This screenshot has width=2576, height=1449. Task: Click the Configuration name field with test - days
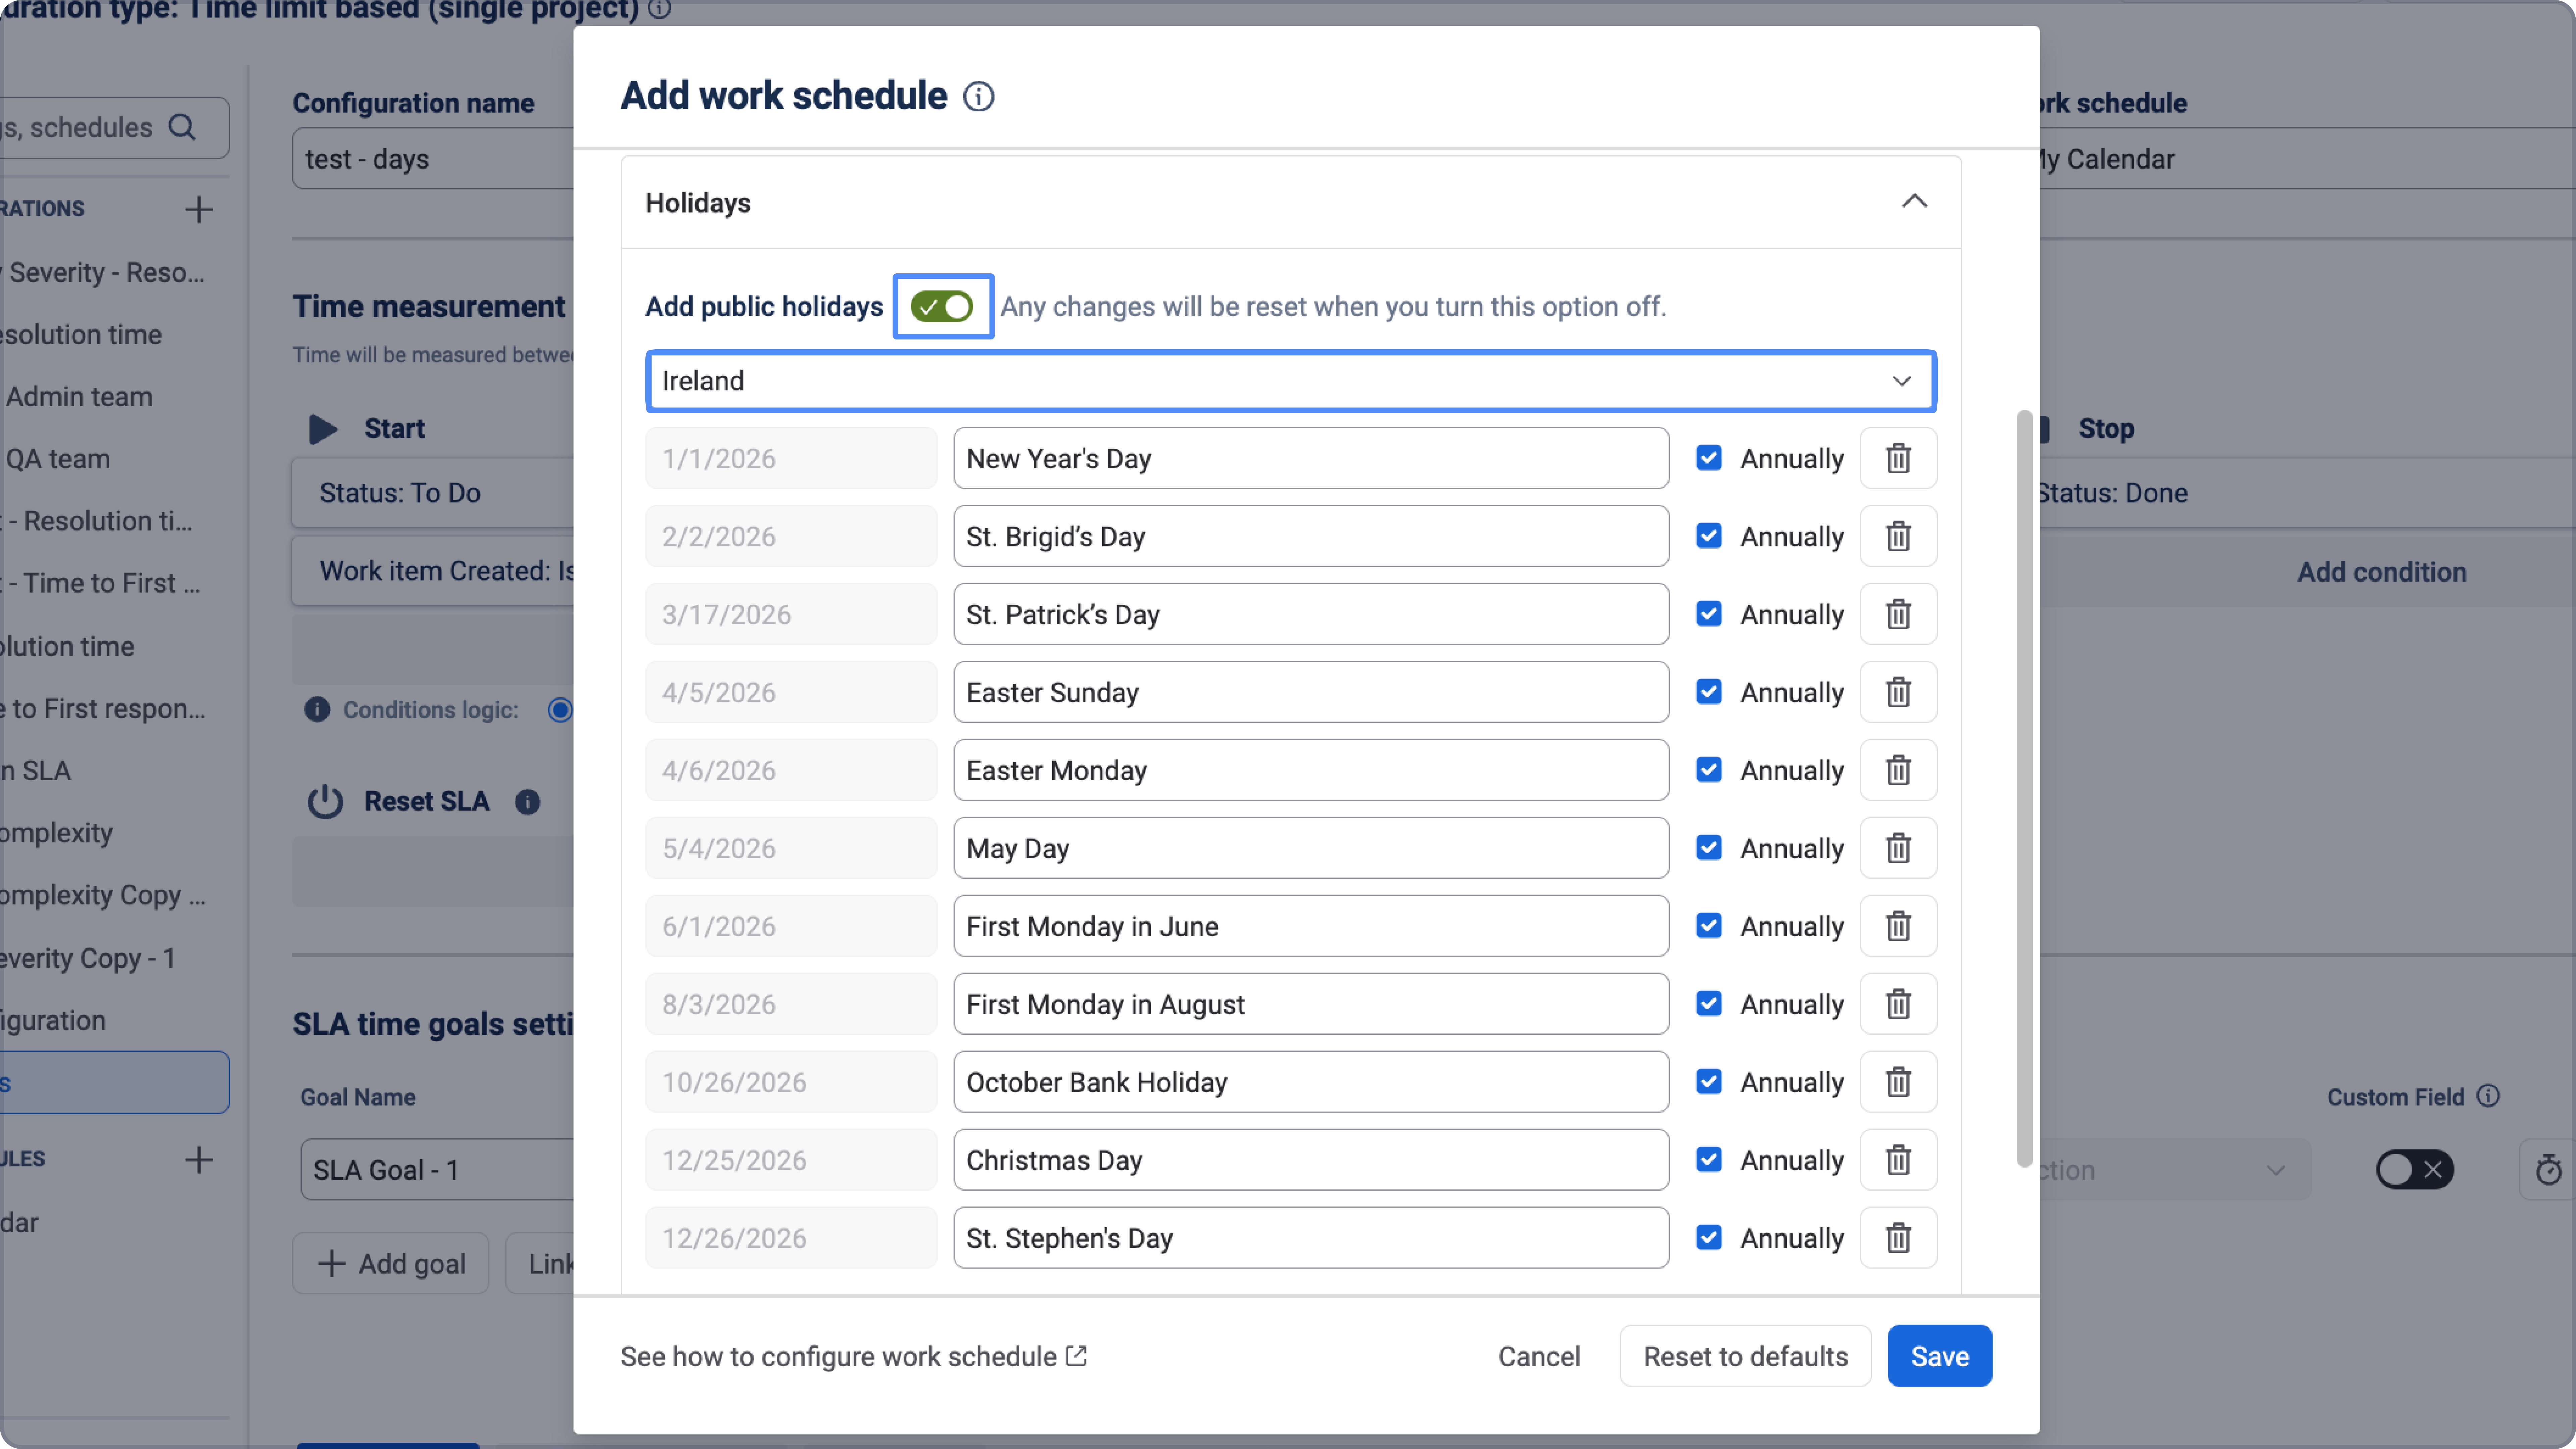[433, 159]
